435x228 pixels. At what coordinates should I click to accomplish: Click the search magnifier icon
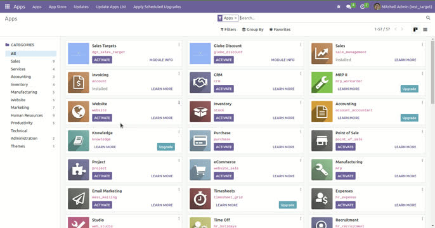(428, 18)
